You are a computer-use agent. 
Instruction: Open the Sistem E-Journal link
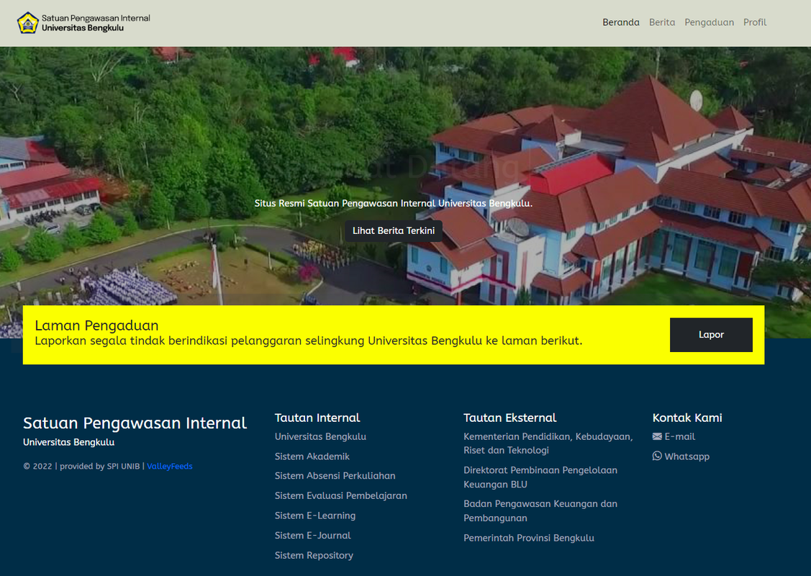(x=312, y=535)
